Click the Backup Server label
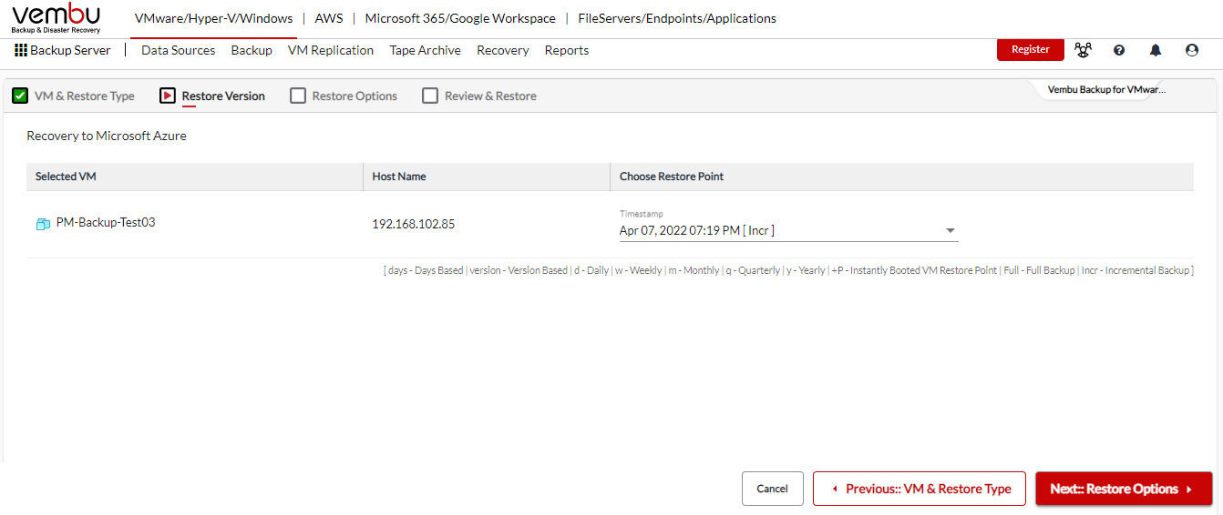Screen dimensions: 1223x515 coord(70,51)
